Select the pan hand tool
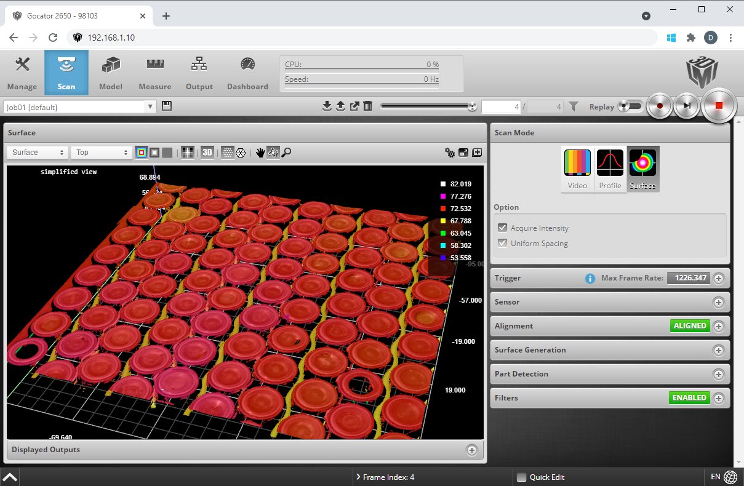This screenshot has height=486, width=744. 260,153
